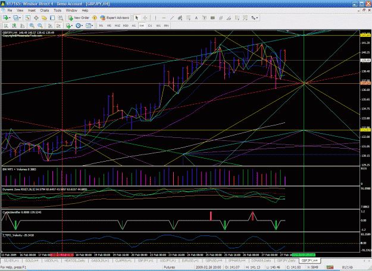The height and width of the screenshot is (271, 372).
Task: Open the View menu
Action: [20, 11]
